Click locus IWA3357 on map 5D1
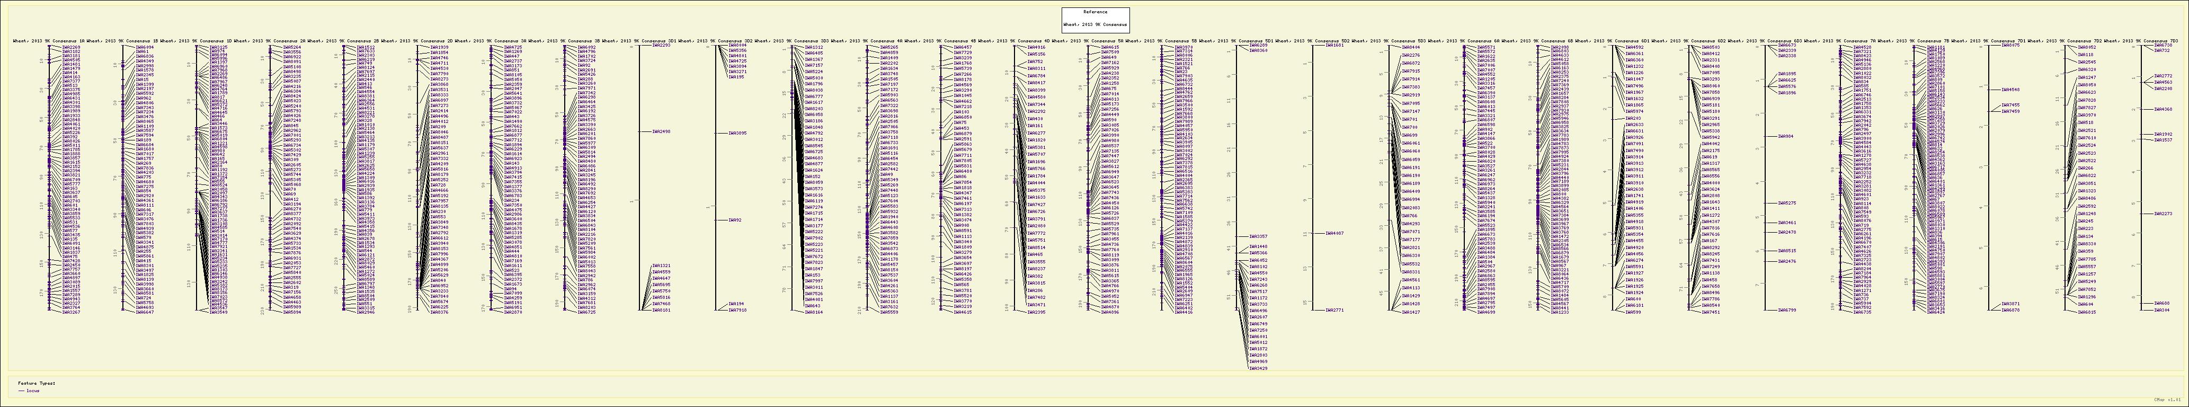 click(1259, 237)
